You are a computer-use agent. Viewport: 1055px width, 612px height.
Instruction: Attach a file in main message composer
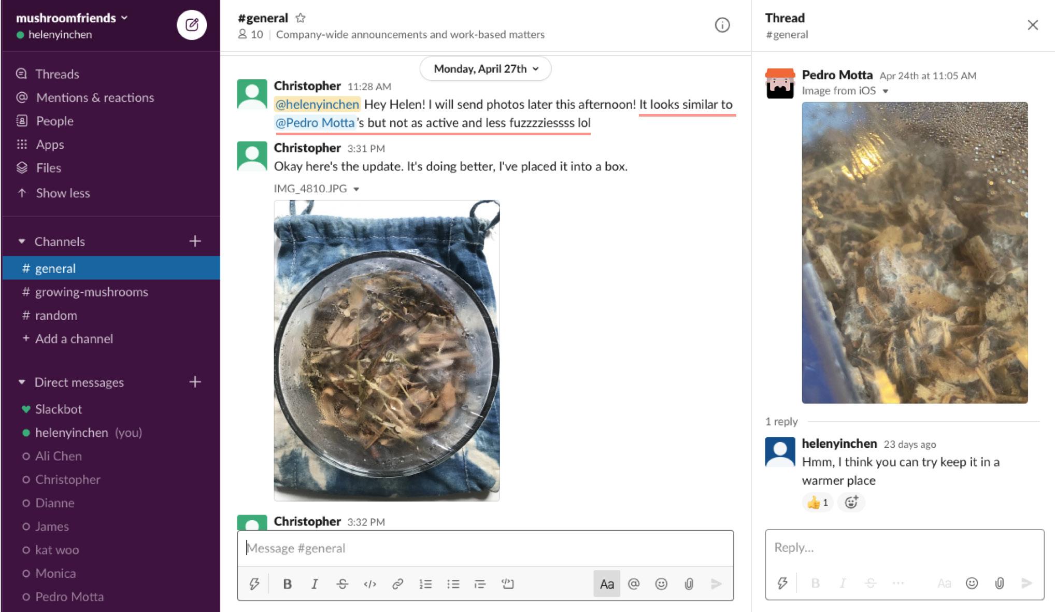(x=689, y=584)
